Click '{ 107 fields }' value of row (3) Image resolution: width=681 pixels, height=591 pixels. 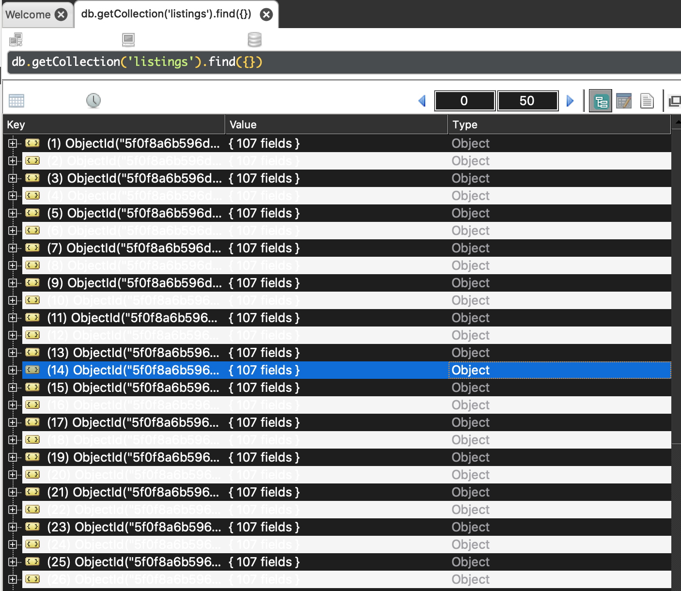pyautogui.click(x=264, y=178)
